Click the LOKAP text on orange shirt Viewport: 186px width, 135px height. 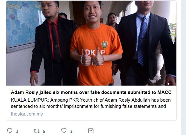[93, 52]
